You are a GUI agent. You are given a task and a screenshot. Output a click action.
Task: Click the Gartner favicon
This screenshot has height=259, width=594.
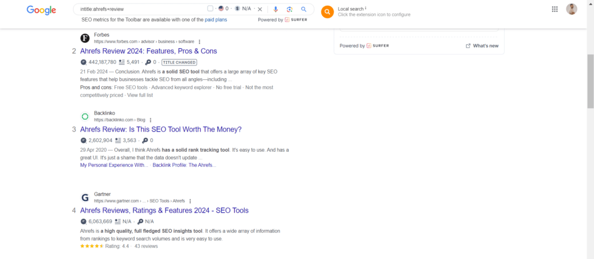pos(85,197)
